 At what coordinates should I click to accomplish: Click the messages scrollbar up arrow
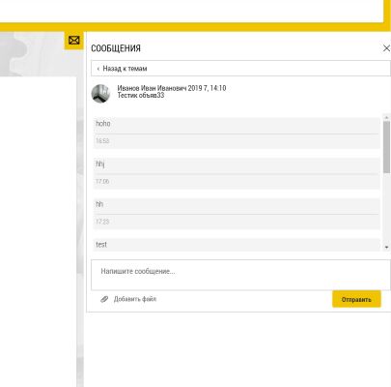386,117
